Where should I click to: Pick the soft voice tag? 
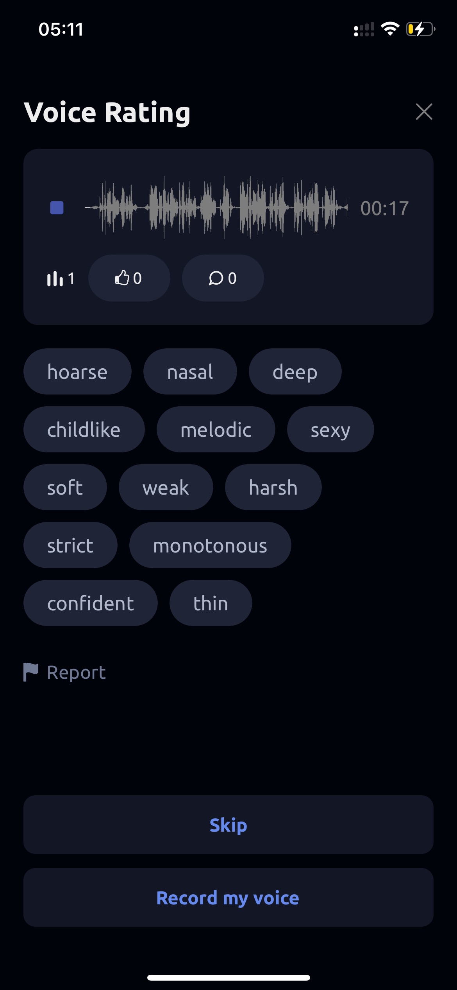[x=65, y=487]
